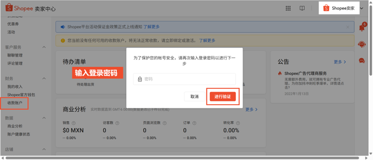373x160 pixels.
Task: Click the fire icon beside announcement title
Action: [x=280, y=73]
